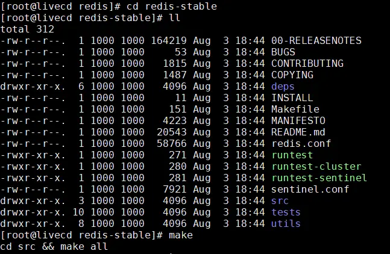Click the blue src directory name
Image resolution: width=390 pixels, height=254 pixels.
(x=280, y=200)
